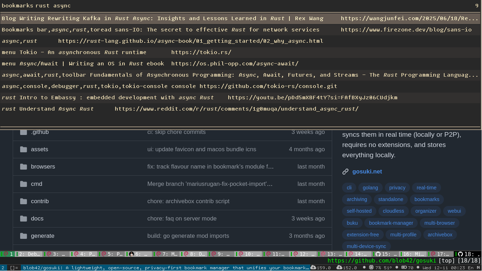
Task: Click the battery icon in the status bar
Action: pyautogui.click(x=404, y=267)
